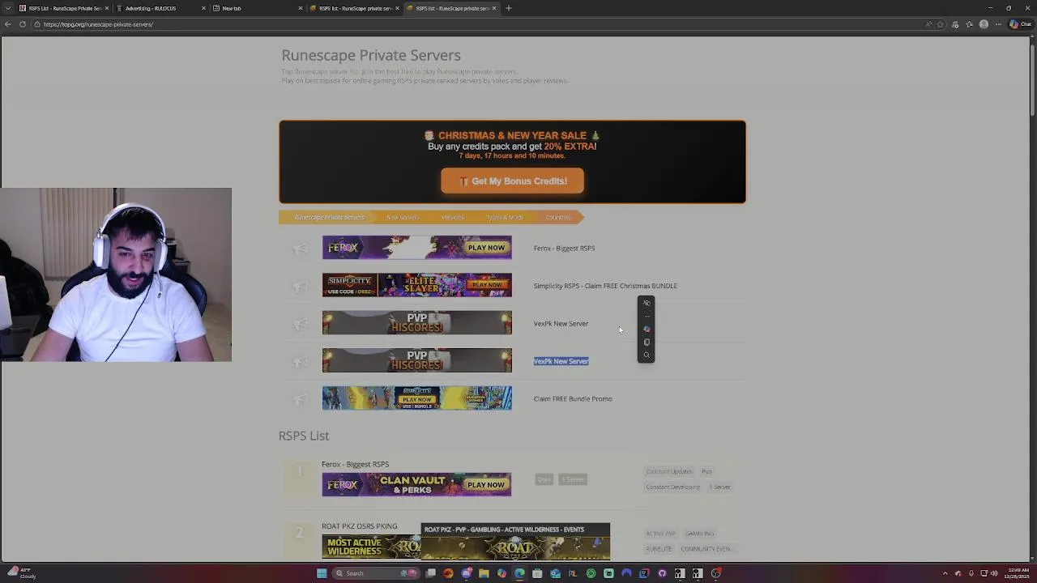This screenshot has height=583, width=1037.
Task: Click the GAMBLING tag
Action: (699, 534)
